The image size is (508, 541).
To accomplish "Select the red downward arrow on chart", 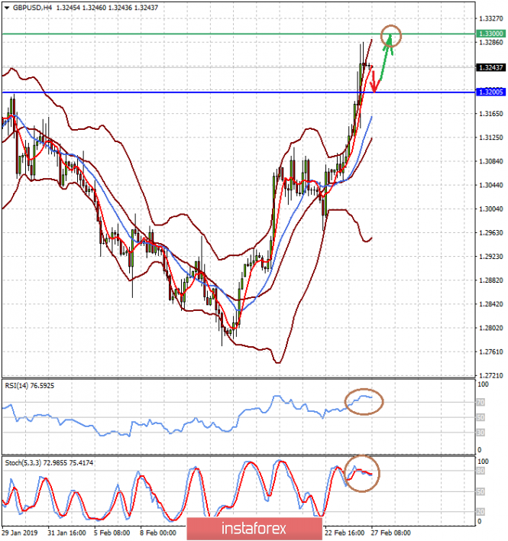I will tap(374, 79).
